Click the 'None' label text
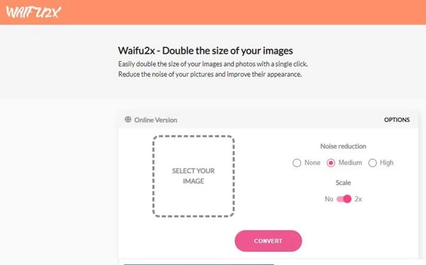The image size is (426, 265). coord(312,162)
